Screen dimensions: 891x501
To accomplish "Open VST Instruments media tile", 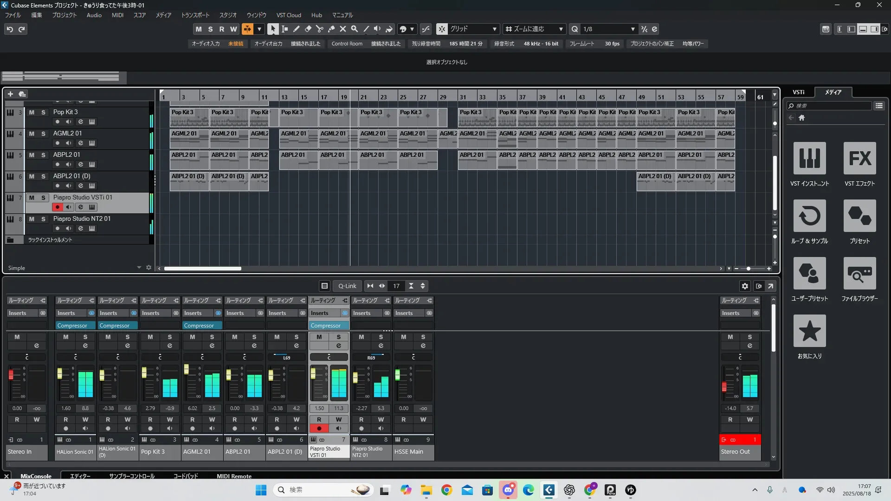I will pyautogui.click(x=809, y=158).
